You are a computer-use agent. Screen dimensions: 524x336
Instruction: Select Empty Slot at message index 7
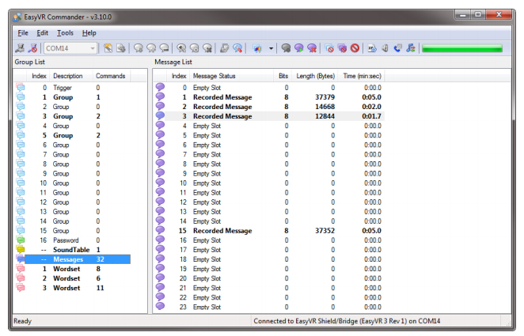coord(269,154)
